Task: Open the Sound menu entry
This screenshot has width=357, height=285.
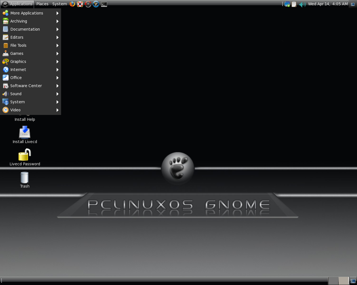Action: click(31, 94)
